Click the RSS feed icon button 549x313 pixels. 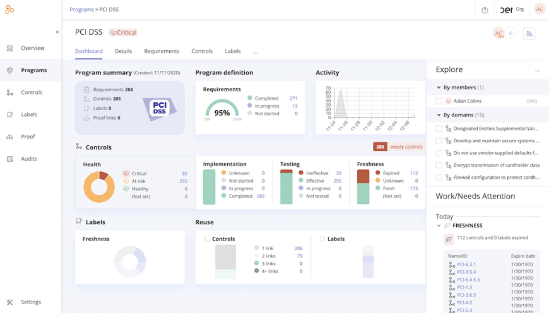(529, 33)
